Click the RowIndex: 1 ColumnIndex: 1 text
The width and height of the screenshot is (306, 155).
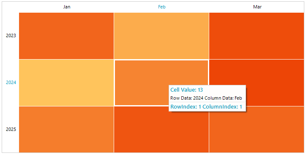[x=206, y=107]
